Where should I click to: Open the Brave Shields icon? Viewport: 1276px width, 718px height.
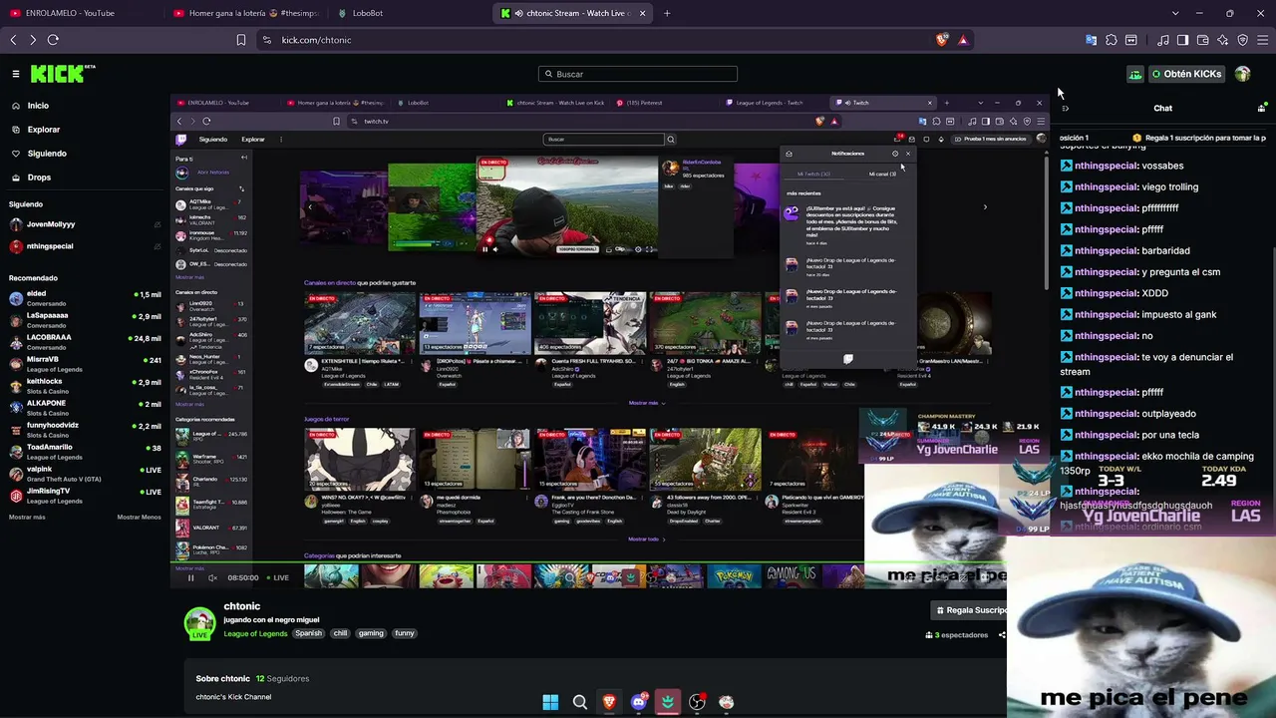pos(942,40)
